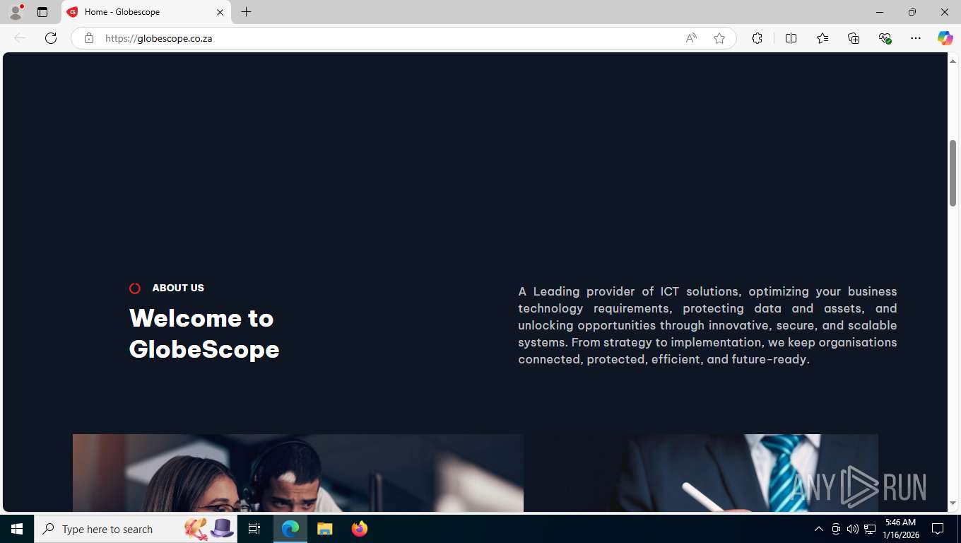This screenshot has width=961, height=543.
Task: Click the Meet Now tray icon
Action: [836, 529]
